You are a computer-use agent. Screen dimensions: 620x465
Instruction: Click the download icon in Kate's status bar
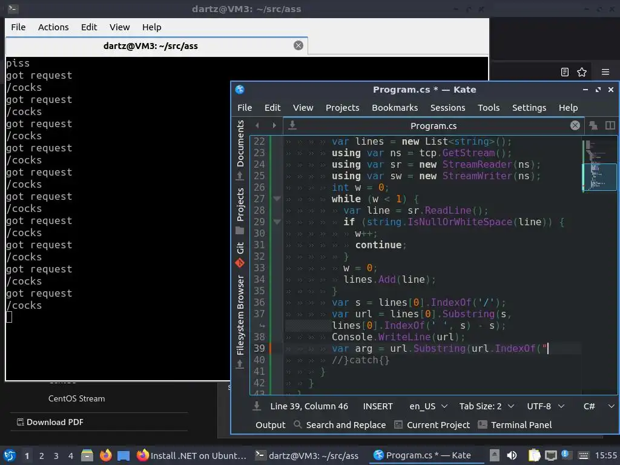click(x=257, y=406)
